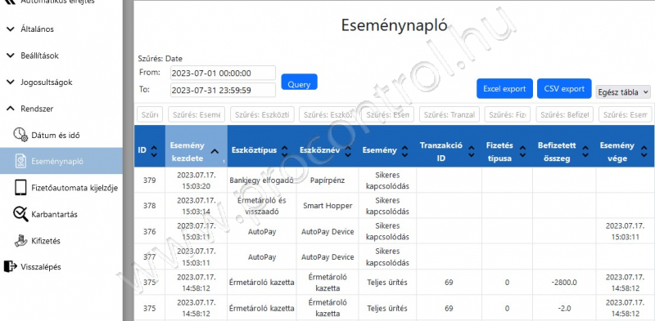Click the CSV export button
Viewport: 655px width, 321px height.
coord(564,88)
